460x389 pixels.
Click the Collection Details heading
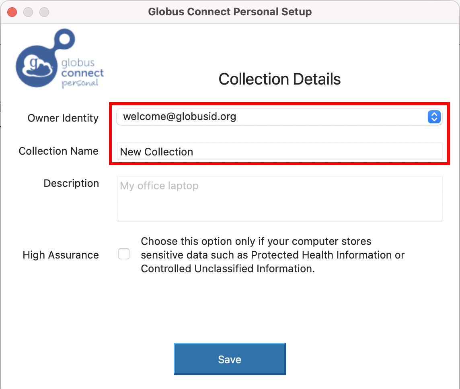279,79
